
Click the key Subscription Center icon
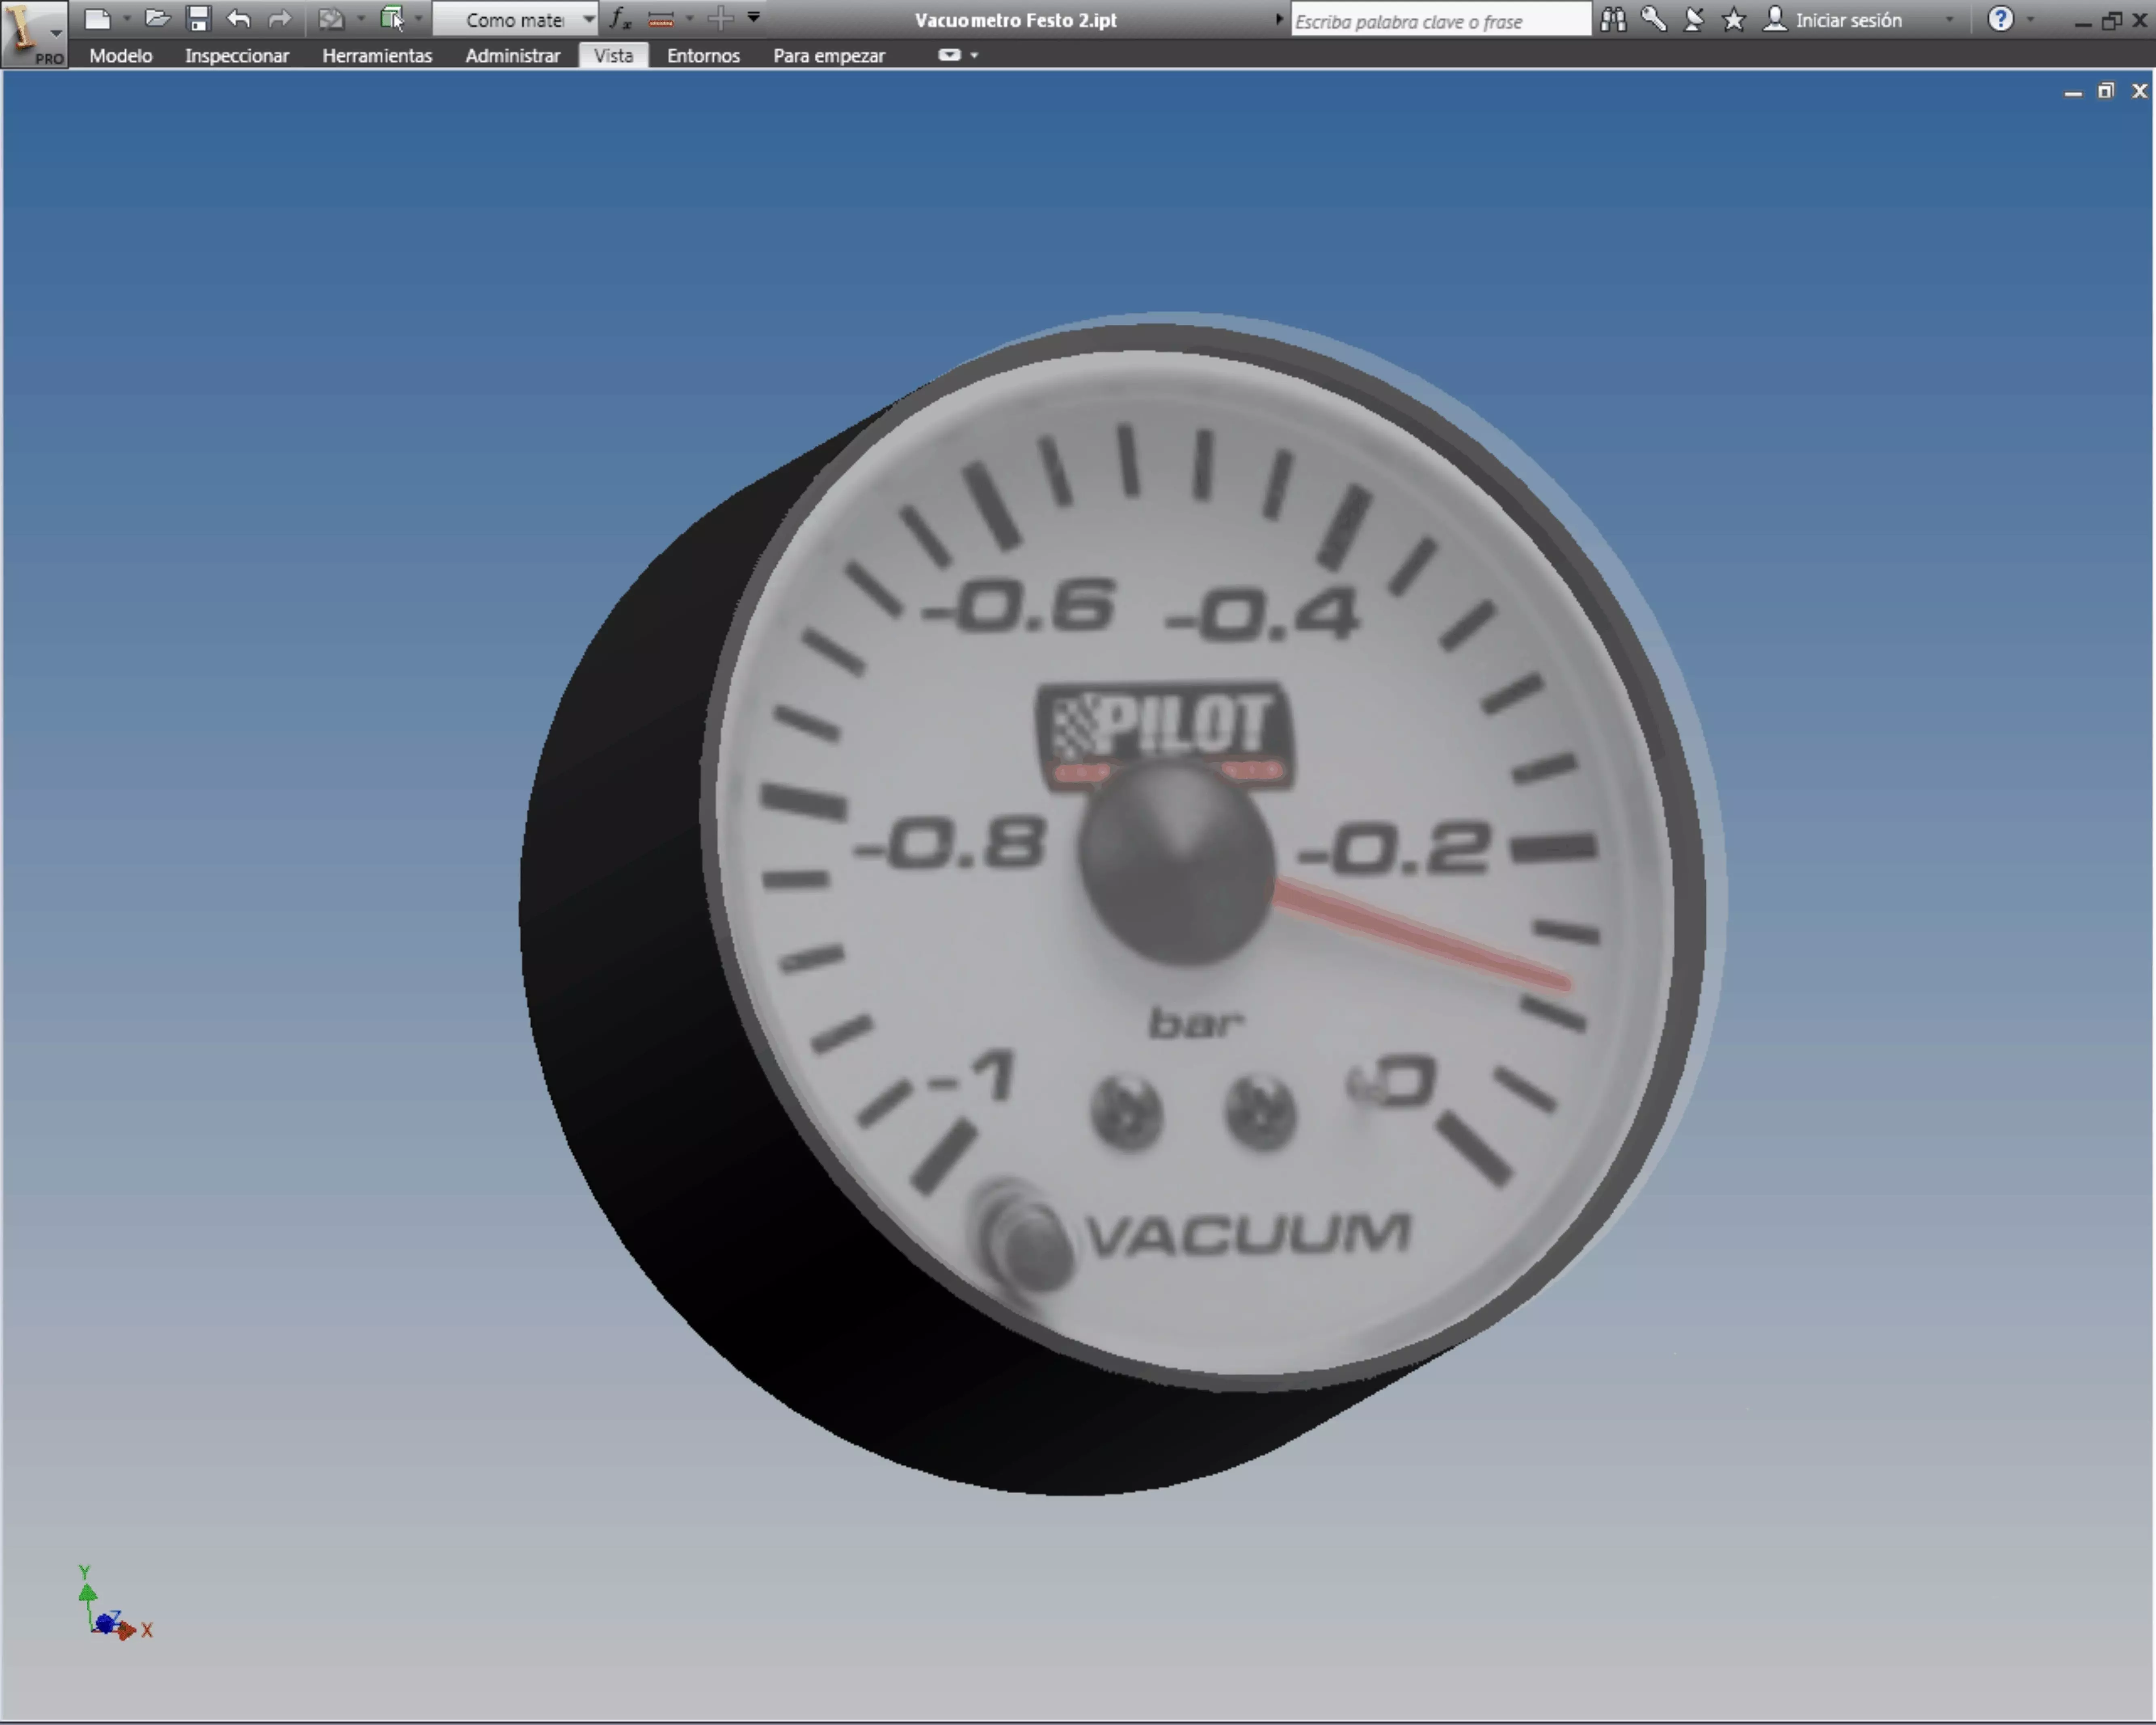(x=1654, y=19)
